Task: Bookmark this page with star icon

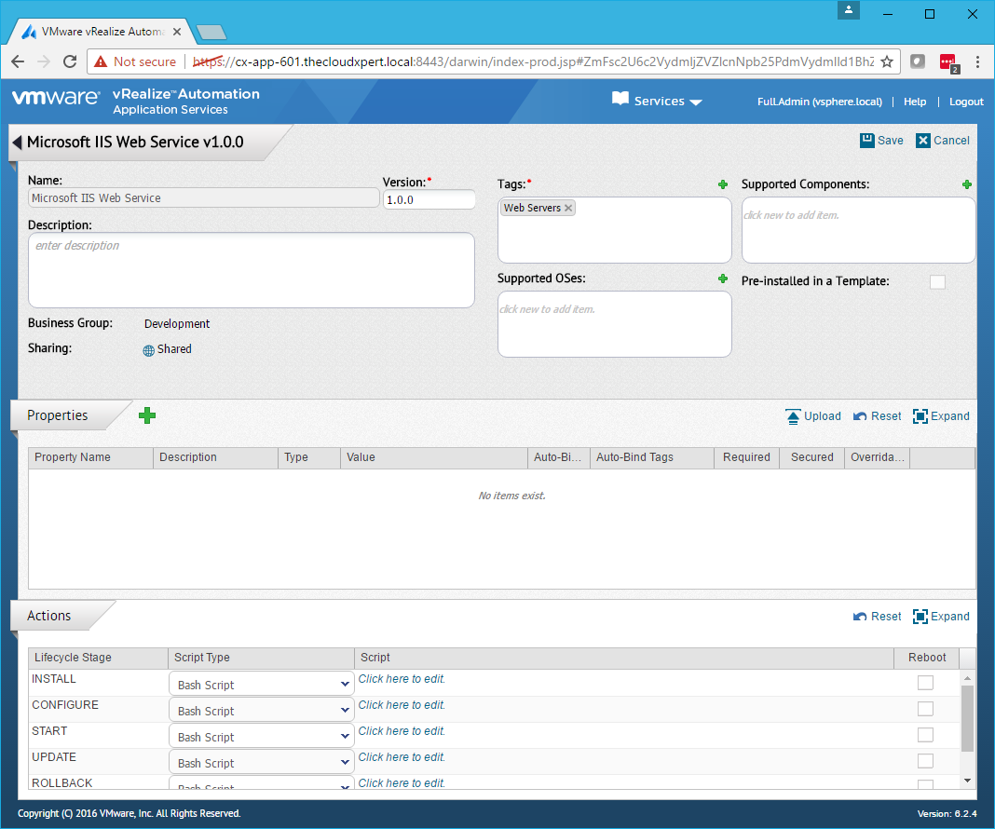Action: point(887,61)
